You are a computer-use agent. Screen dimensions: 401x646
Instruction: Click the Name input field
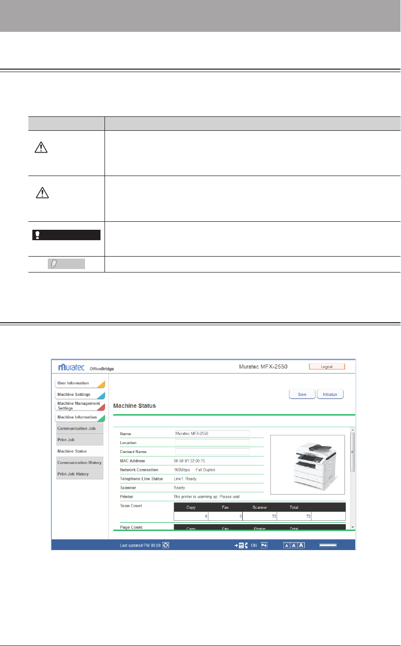[212, 433]
